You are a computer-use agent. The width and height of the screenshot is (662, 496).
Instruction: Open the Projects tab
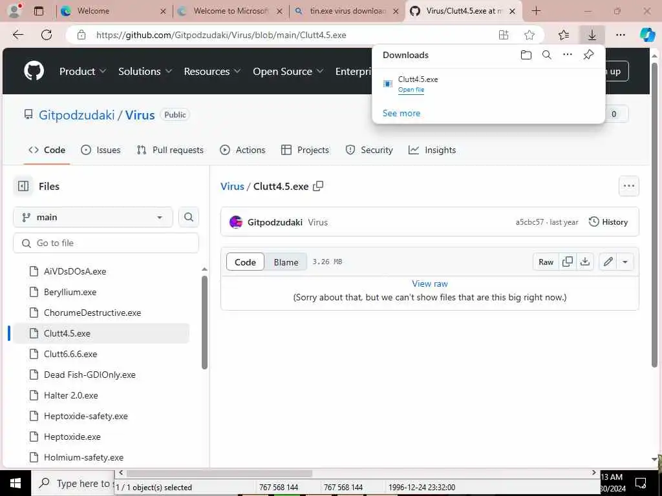[305, 150]
